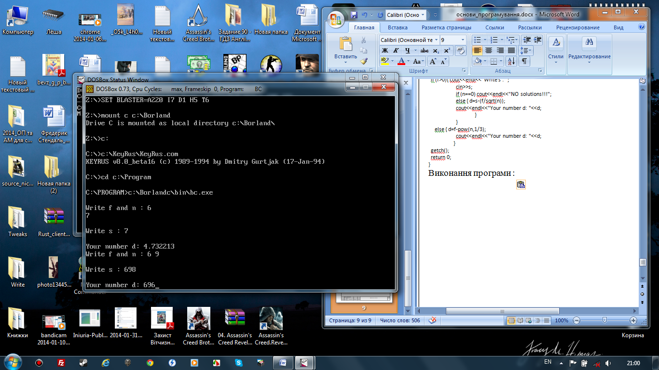Click the word count Число слов: 506

[x=400, y=320]
